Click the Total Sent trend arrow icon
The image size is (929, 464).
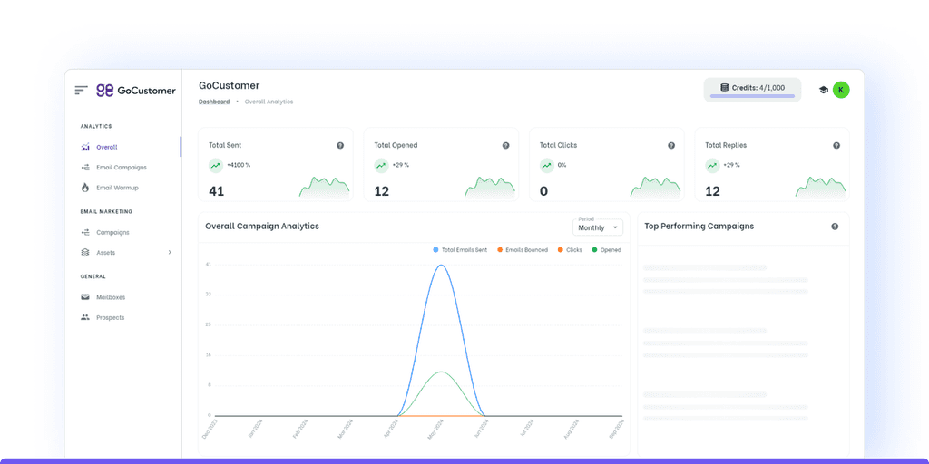pos(216,165)
